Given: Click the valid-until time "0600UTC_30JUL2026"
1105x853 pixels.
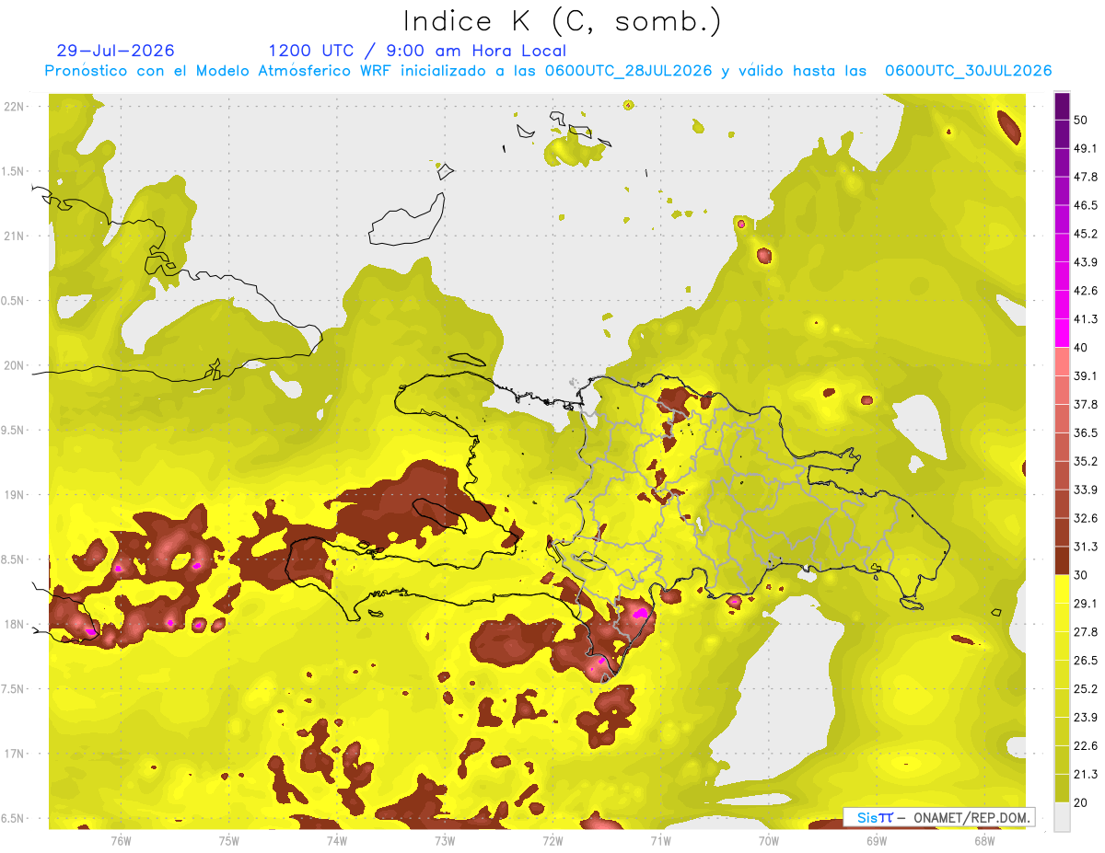Looking at the screenshot, I should (968, 71).
